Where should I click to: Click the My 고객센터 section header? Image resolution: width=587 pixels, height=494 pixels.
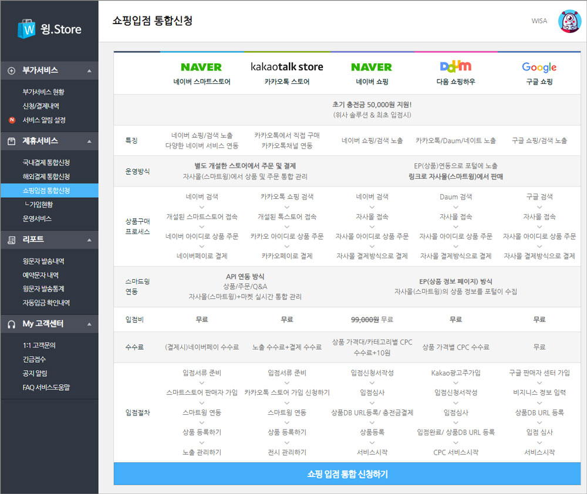point(49,324)
